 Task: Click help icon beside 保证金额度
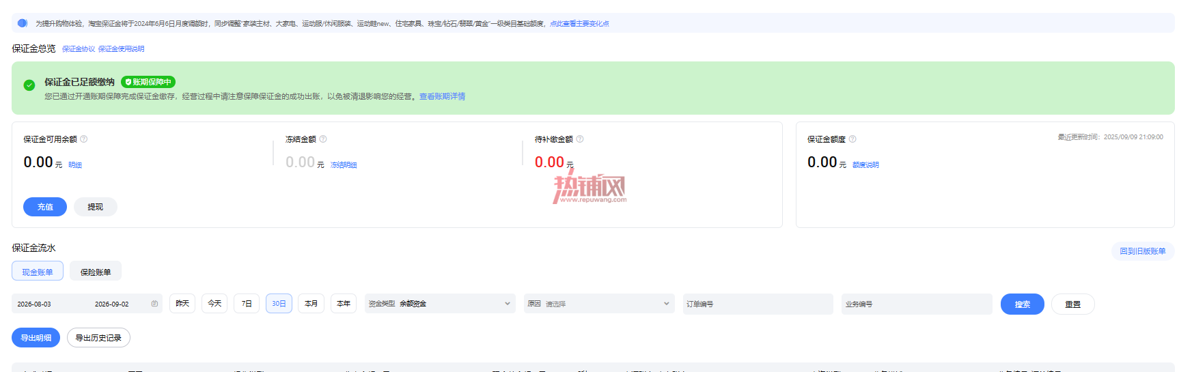(852, 139)
